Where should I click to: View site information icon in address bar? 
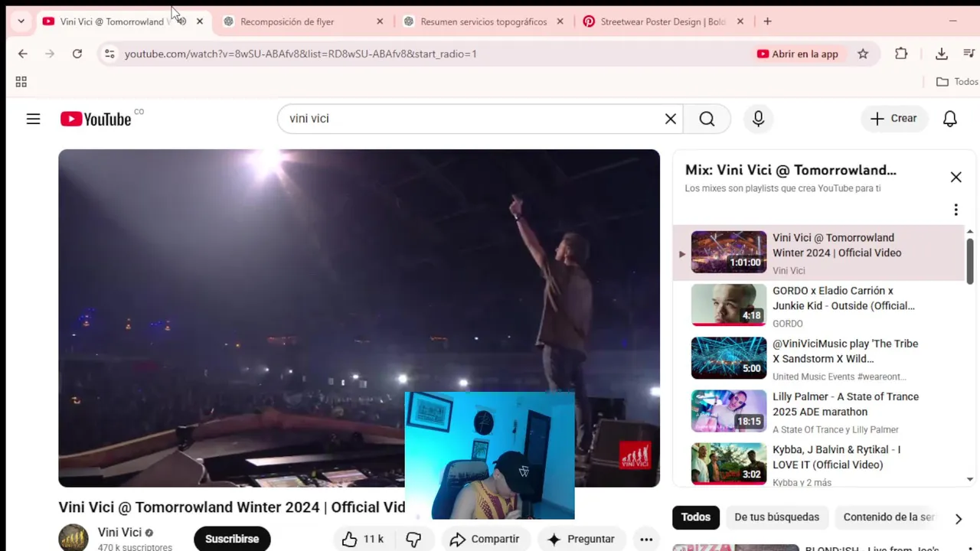coord(109,54)
